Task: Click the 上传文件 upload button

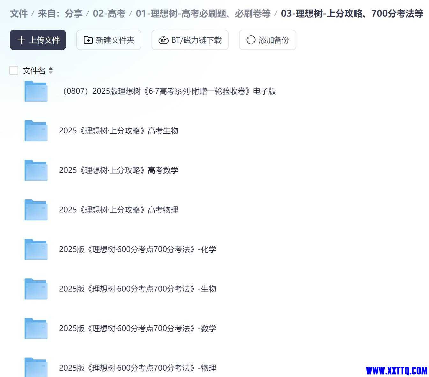Action: [x=38, y=40]
